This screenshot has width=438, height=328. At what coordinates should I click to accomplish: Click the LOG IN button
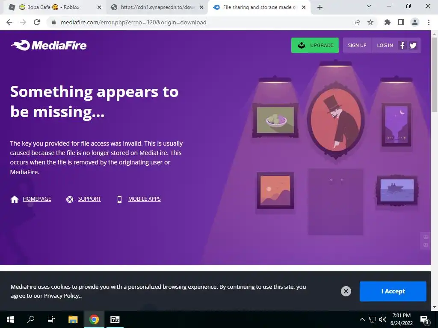coord(385,45)
